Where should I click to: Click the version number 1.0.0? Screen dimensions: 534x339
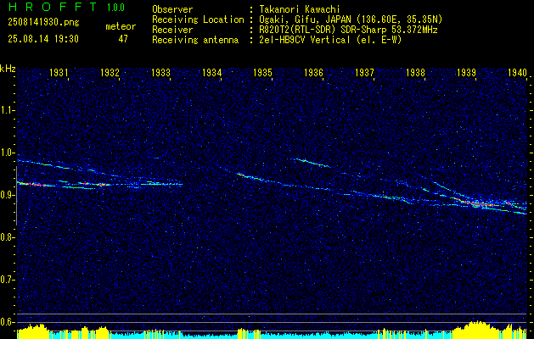115,7
